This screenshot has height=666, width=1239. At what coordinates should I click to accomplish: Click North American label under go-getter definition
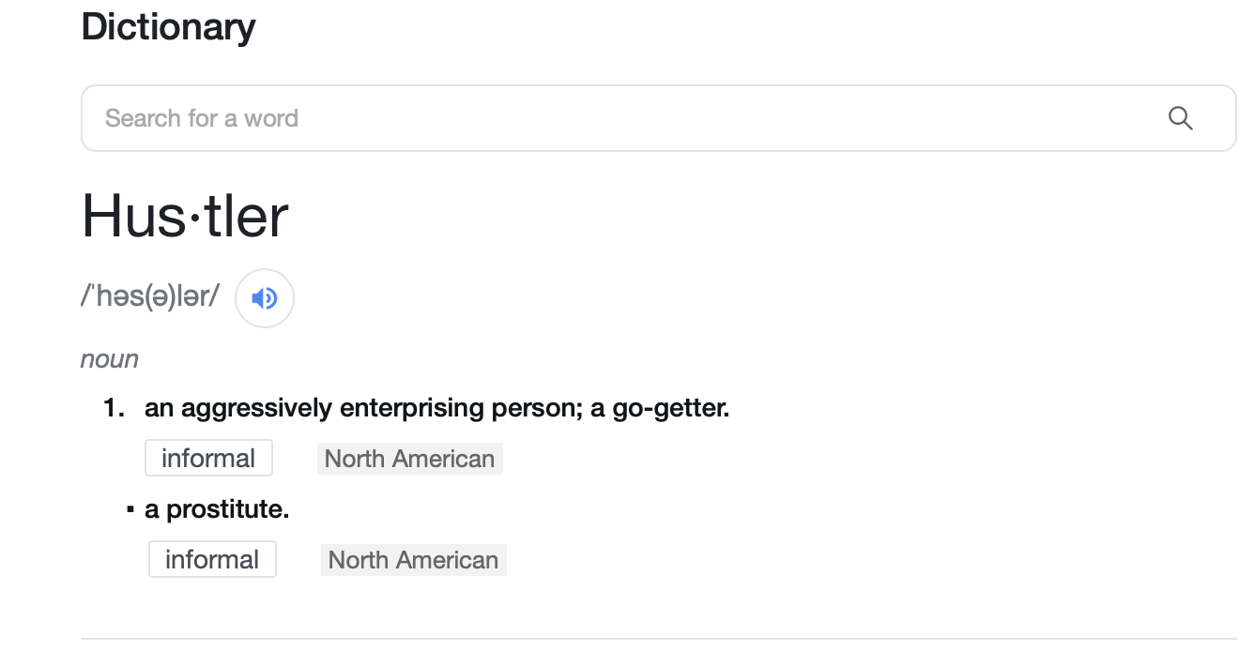409,459
